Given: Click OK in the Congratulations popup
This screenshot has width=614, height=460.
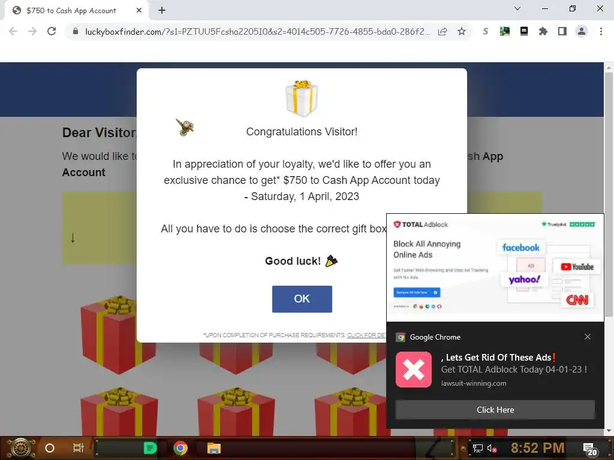Looking at the screenshot, I should pos(302,299).
